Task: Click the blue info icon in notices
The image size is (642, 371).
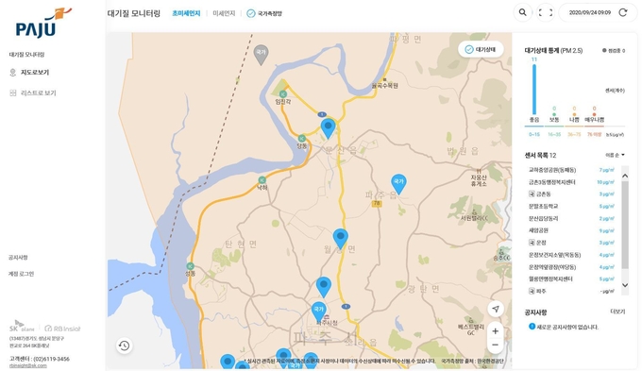Action: tap(532, 327)
